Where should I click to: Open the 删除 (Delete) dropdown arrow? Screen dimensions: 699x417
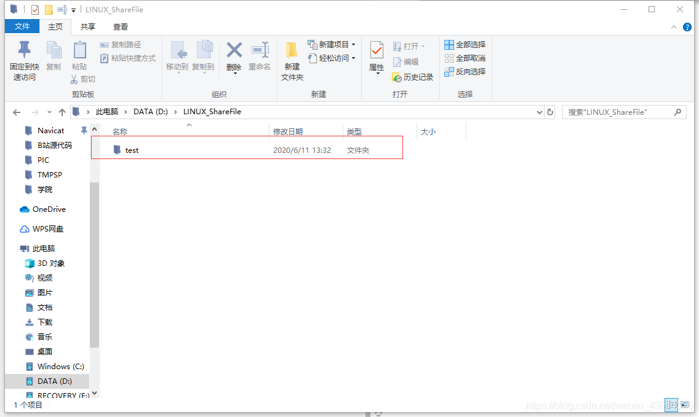point(234,74)
